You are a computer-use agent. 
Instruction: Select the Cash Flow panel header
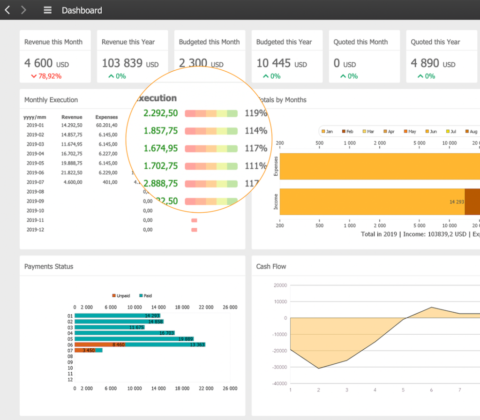(271, 266)
